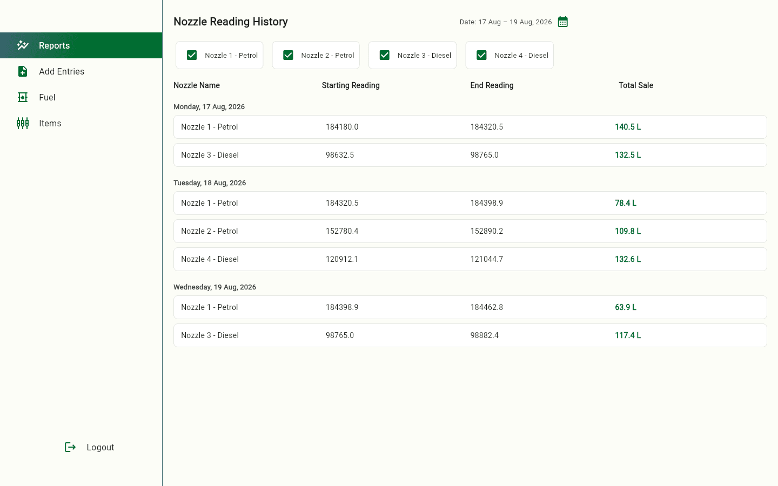Select the Nozzle 2 - Petrol row name
The height and width of the screenshot is (486, 778).
210,231
